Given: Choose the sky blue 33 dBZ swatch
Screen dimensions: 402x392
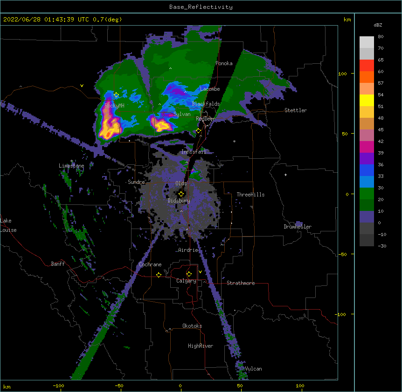Looking at the screenshot, I should pyautogui.click(x=367, y=182).
